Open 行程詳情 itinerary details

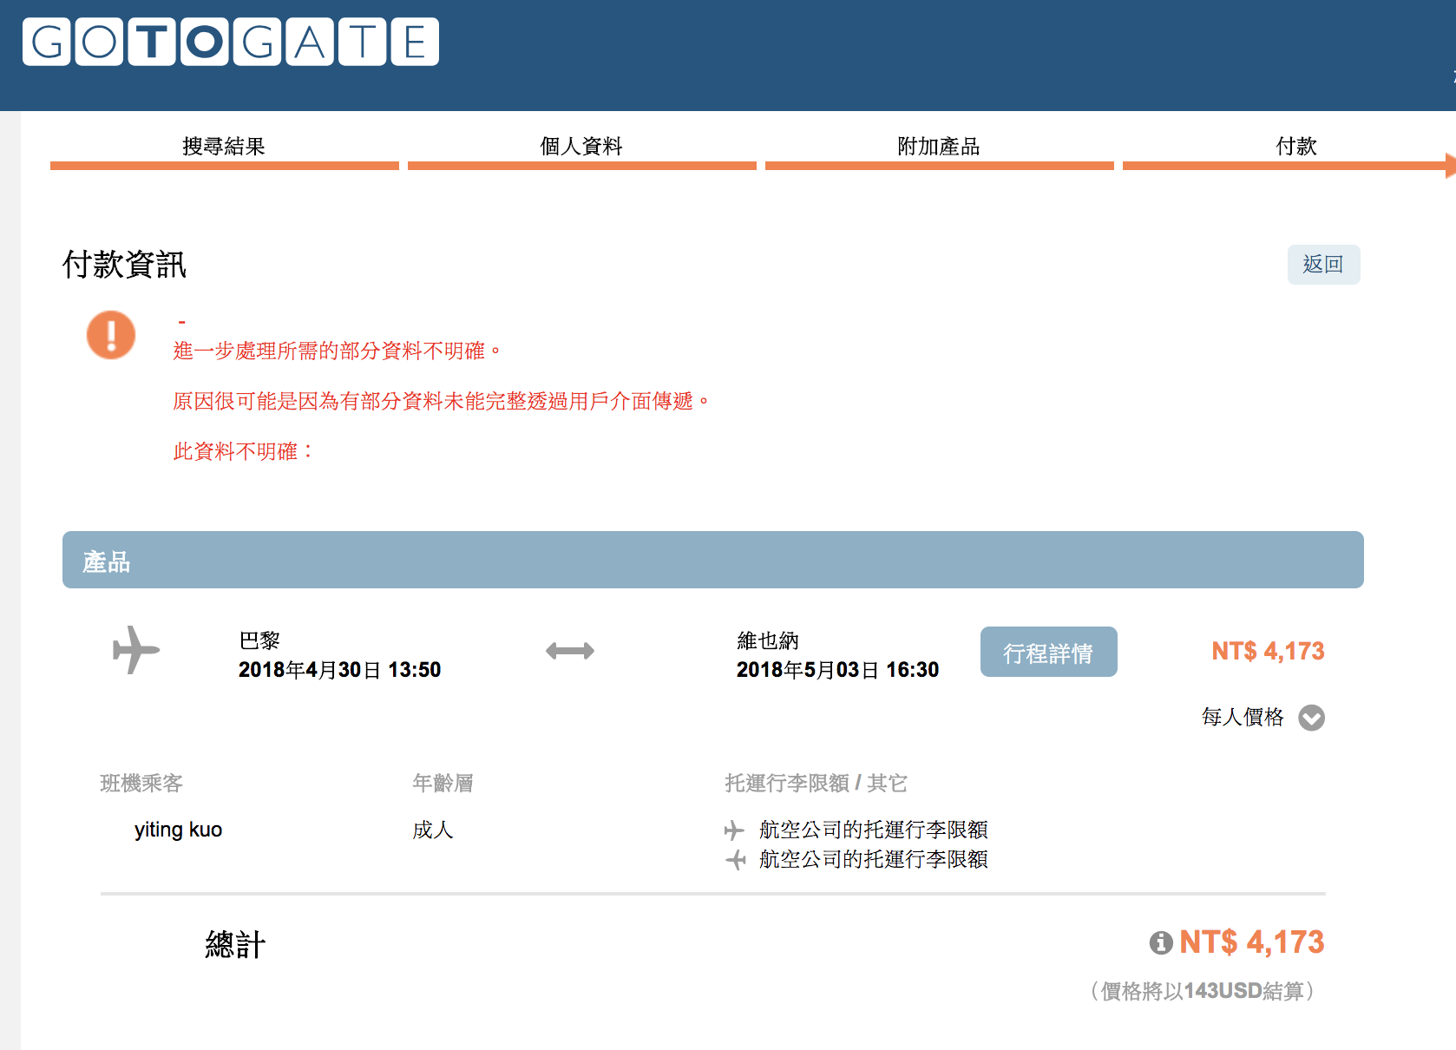pyautogui.click(x=1048, y=652)
